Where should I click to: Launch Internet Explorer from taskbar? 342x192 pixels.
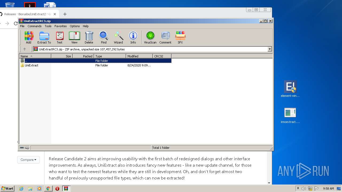pyautogui.click(x=21, y=189)
